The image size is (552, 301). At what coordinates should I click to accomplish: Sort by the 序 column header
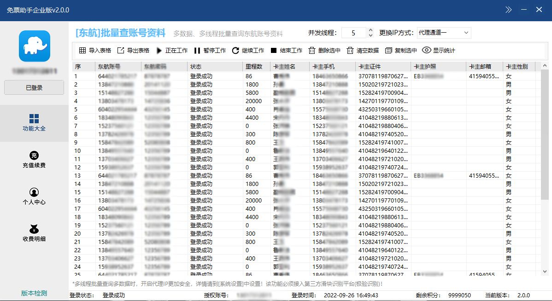[x=84, y=66]
